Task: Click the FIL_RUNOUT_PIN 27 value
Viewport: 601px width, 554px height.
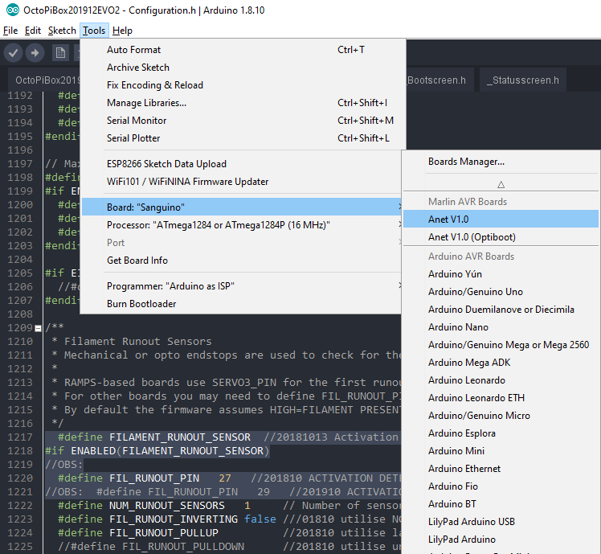Action: point(225,478)
